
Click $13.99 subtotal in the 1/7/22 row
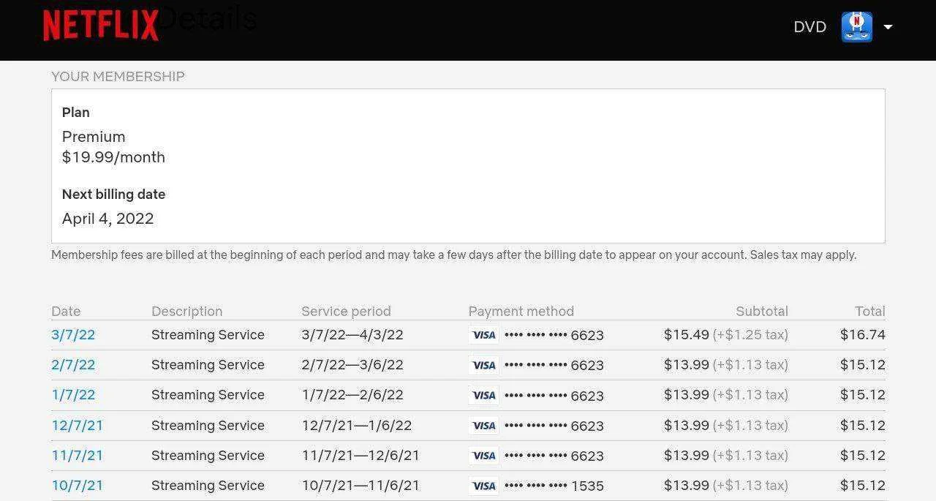[x=687, y=395]
